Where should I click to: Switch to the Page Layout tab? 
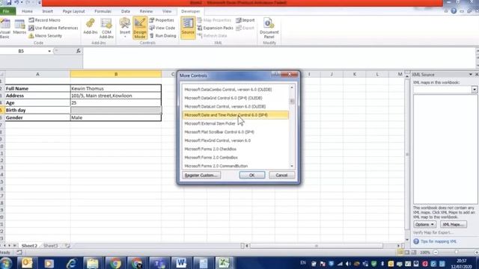73,11
